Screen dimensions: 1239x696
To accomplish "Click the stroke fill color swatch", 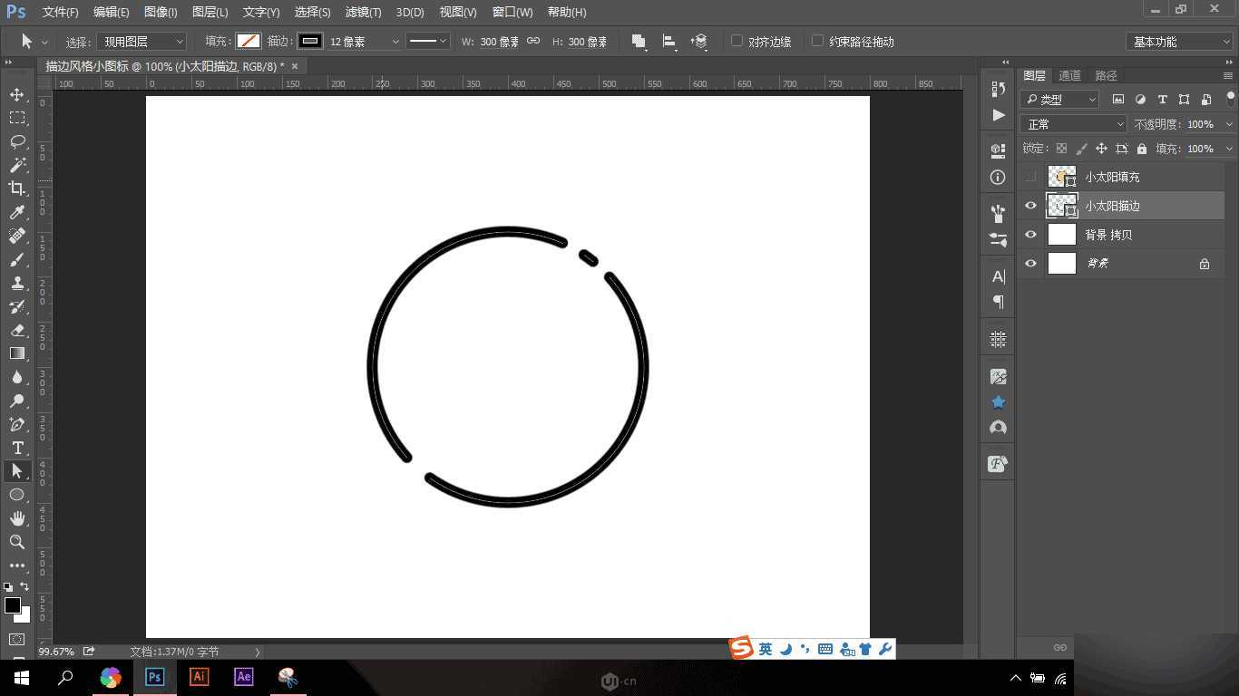I will pyautogui.click(x=309, y=41).
